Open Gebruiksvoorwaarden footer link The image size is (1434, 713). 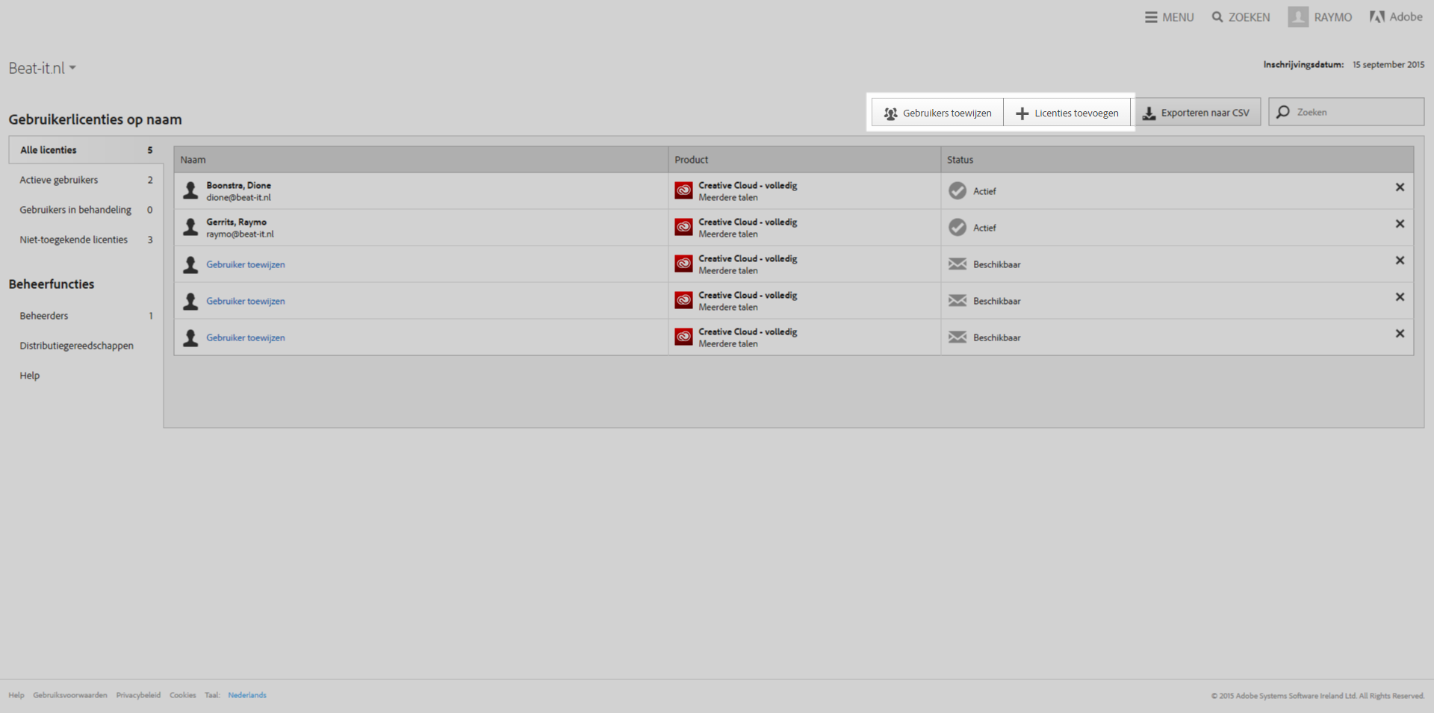coord(70,695)
